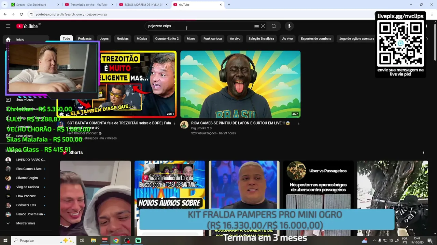Go to YouTube home via the logo

pos(27,26)
